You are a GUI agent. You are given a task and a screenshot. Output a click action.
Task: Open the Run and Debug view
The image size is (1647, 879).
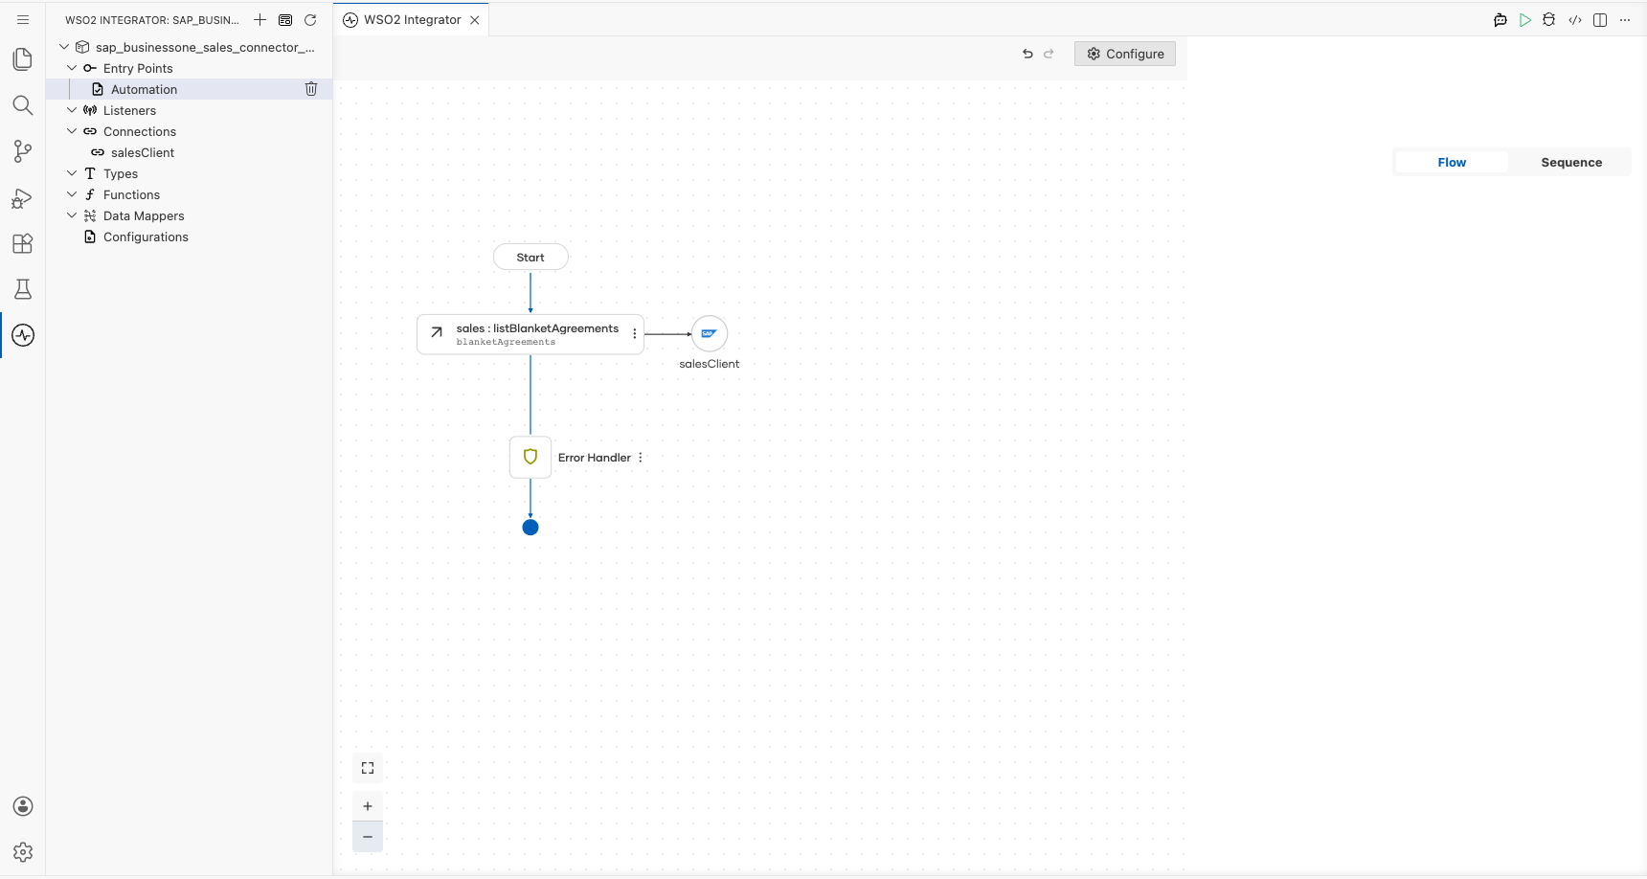pyautogui.click(x=23, y=197)
